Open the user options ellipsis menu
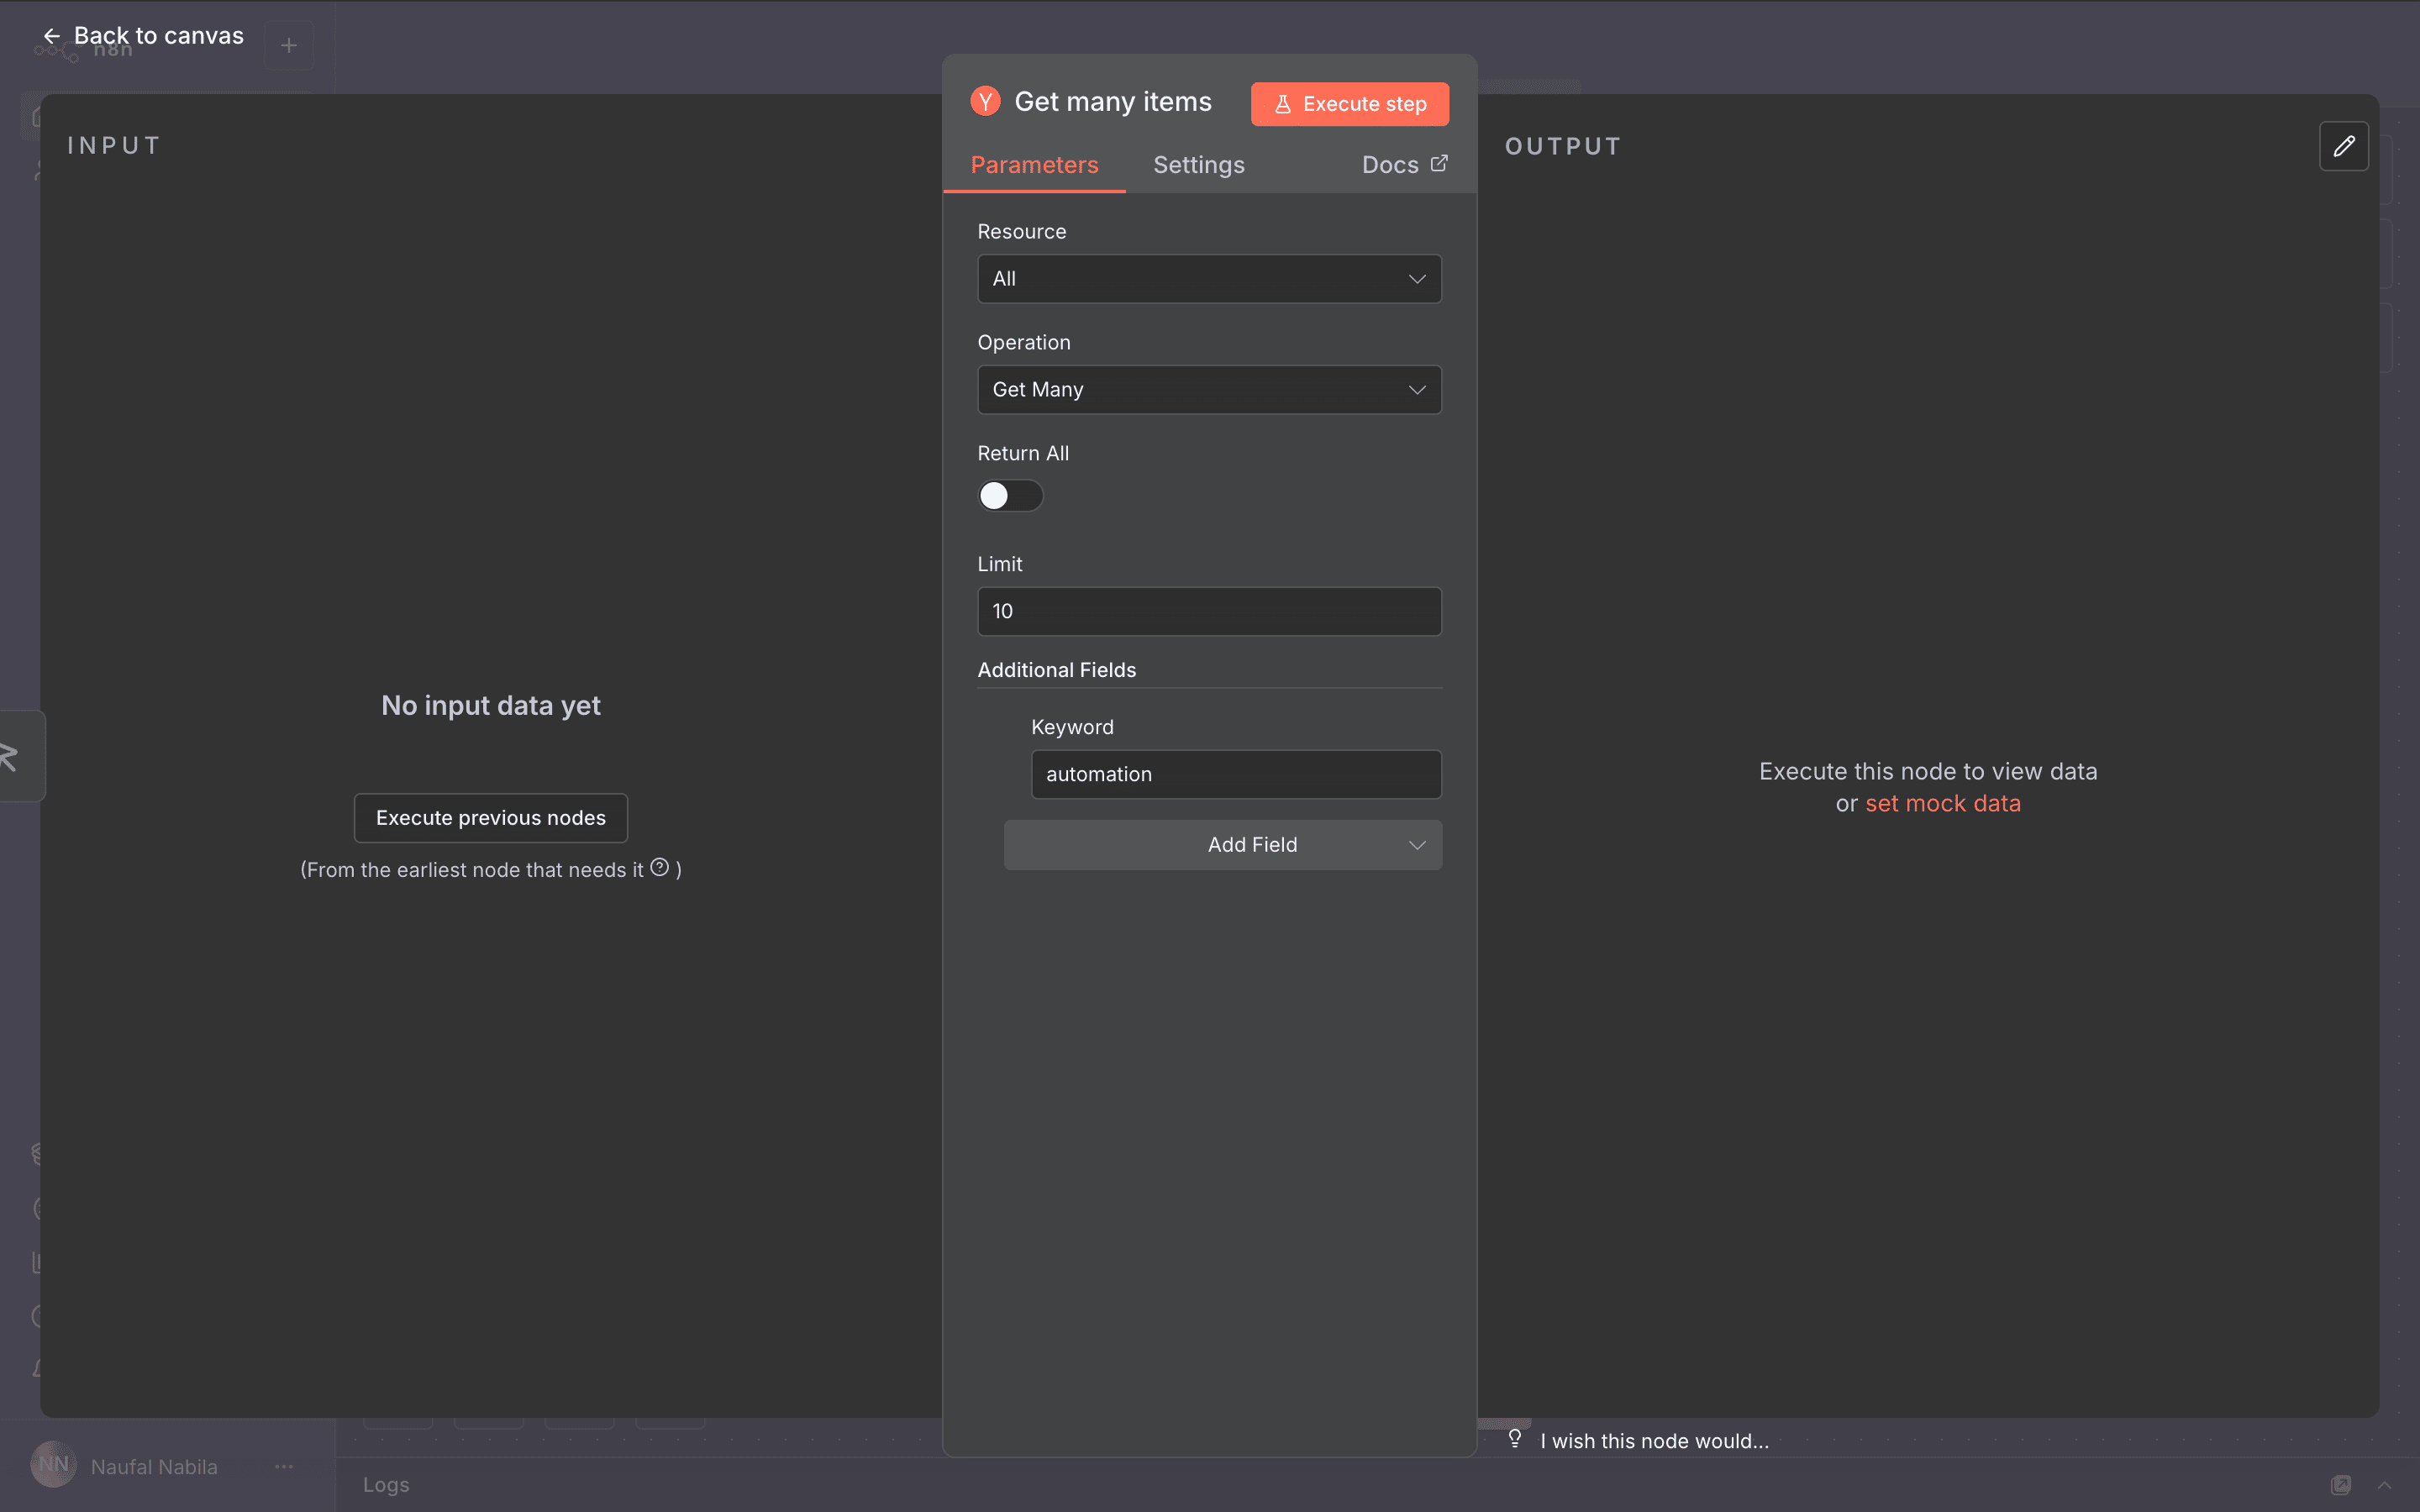Image resolution: width=2420 pixels, height=1512 pixels. coord(284,1466)
